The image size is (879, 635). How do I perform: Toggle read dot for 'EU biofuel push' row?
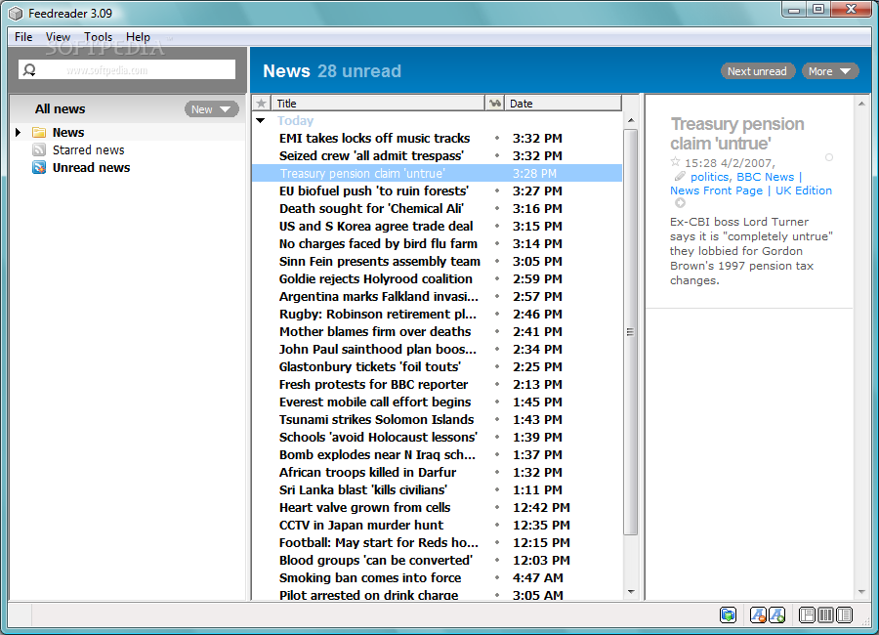tap(497, 190)
